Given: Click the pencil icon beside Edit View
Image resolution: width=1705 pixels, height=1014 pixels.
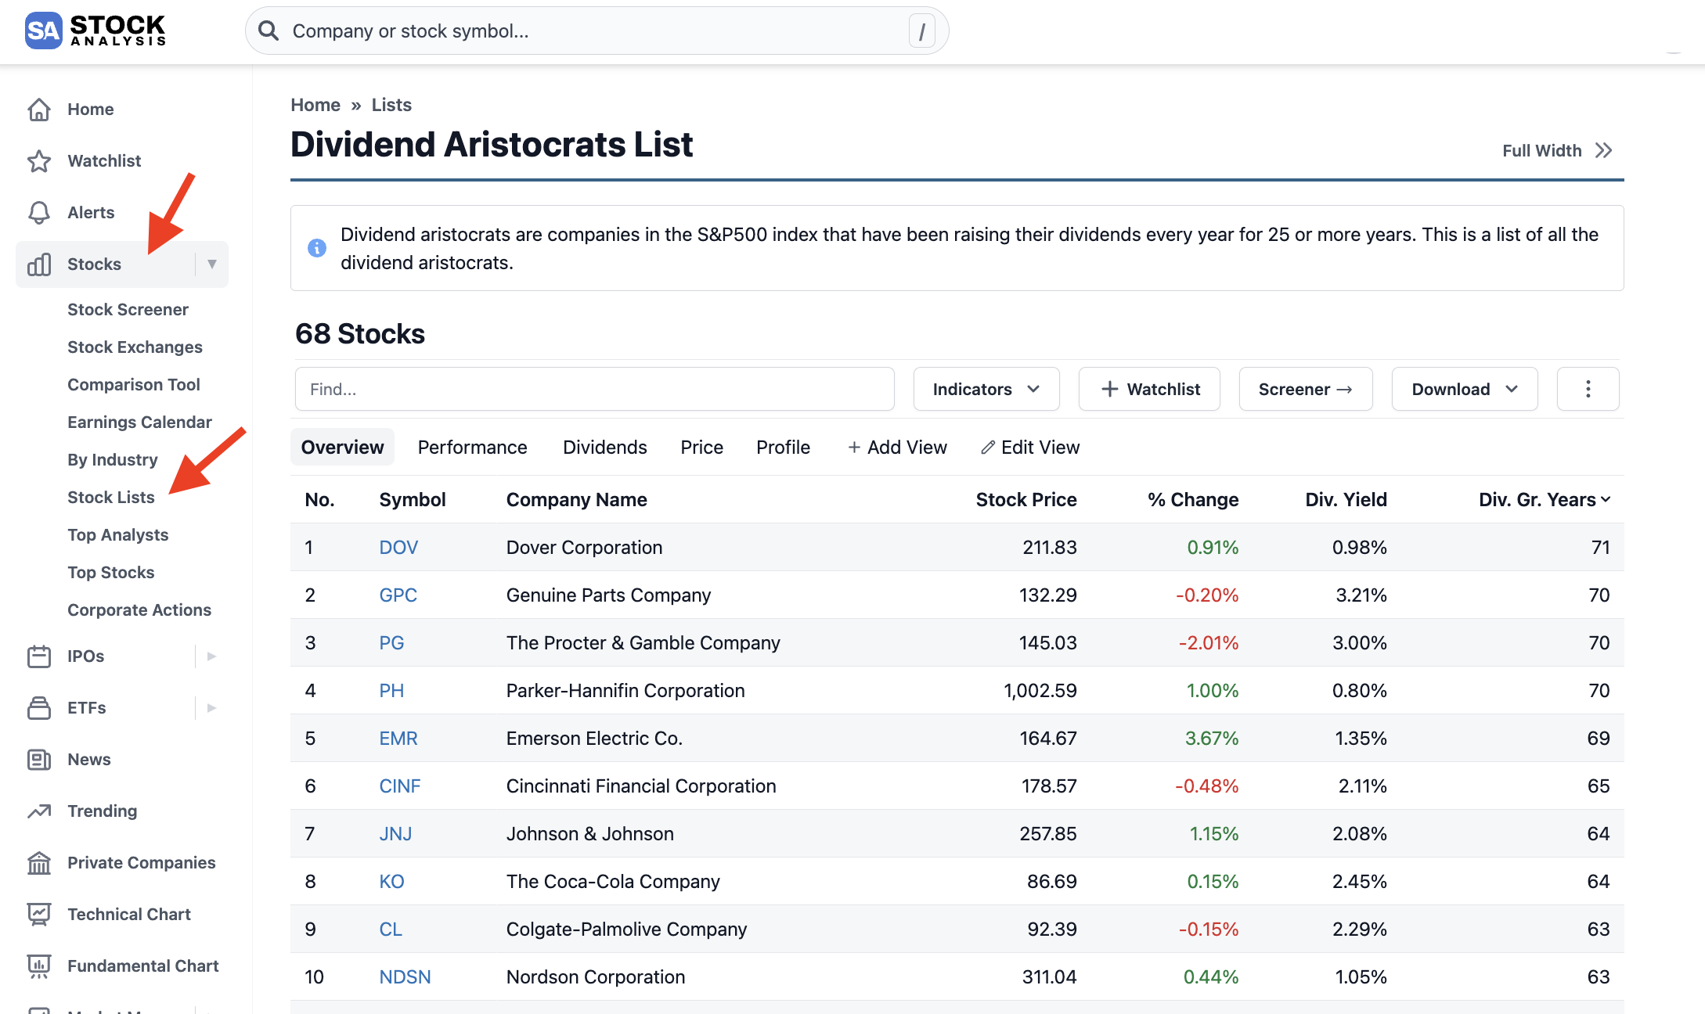Looking at the screenshot, I should point(988,448).
